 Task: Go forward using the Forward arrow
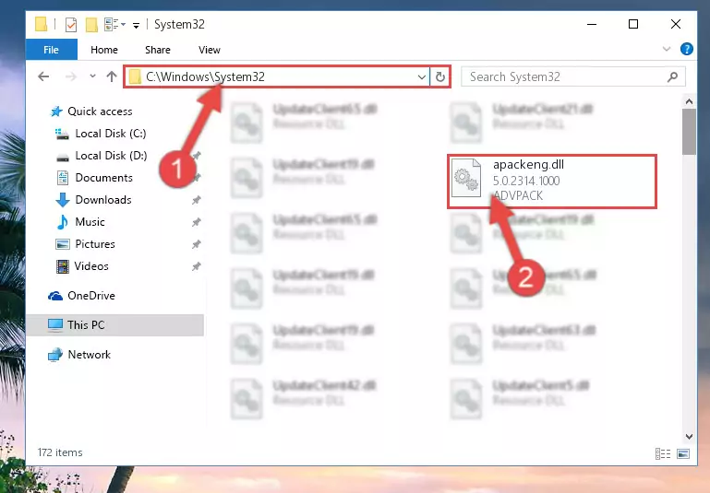pyautogui.click(x=71, y=76)
